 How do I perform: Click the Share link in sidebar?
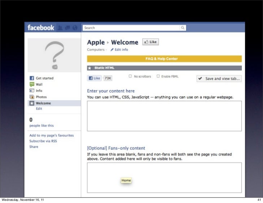34,147
